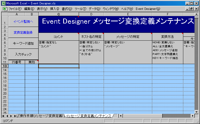The image size is (200, 124).
Task: Click the Excel application icon in title bar
Action: pos(3,3)
